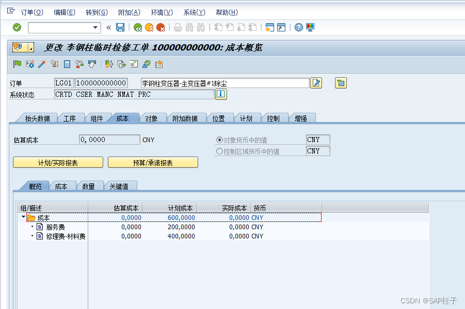The width and height of the screenshot is (465, 309).
Task: Click the Print icon in toolbar
Action: 178,27
